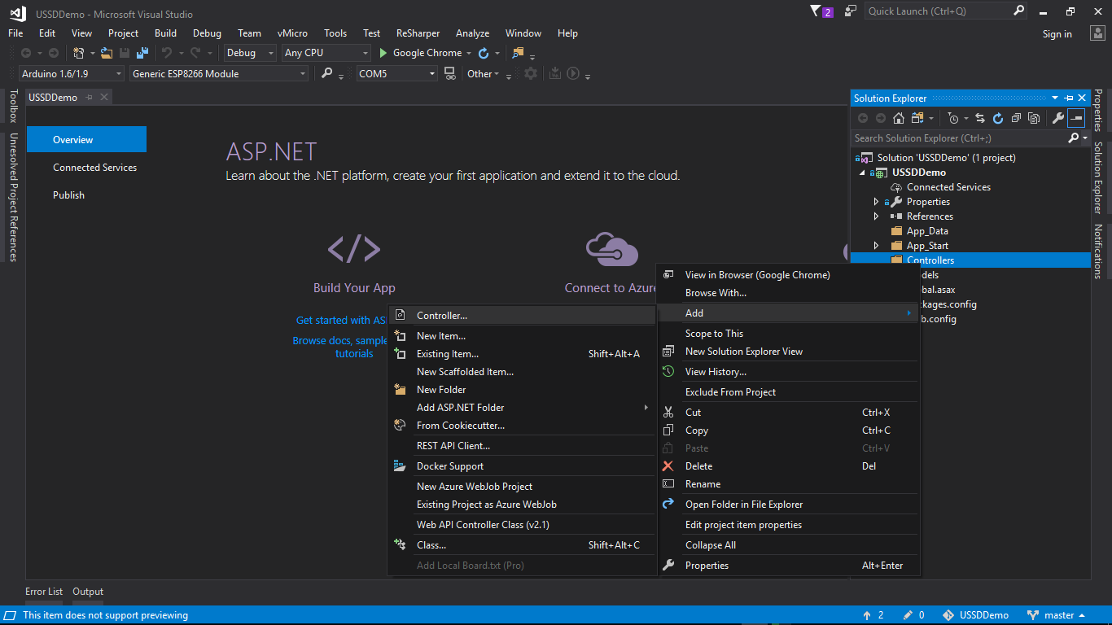
Task: Pin the USSDDemo document tab
Action: [89, 98]
